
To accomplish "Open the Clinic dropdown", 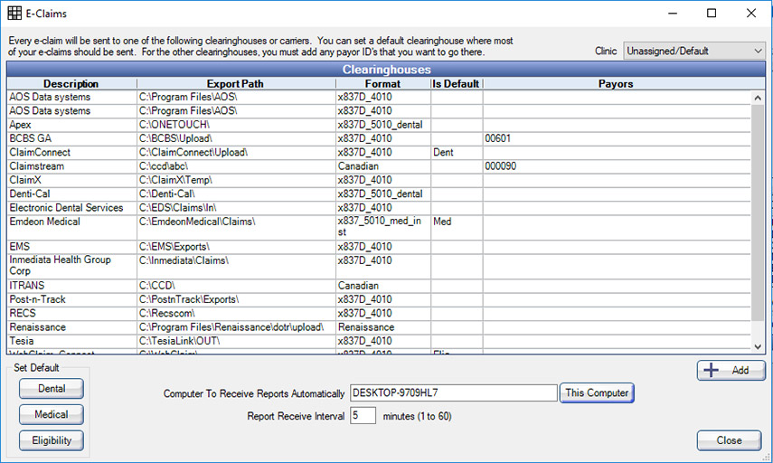I will (x=694, y=51).
